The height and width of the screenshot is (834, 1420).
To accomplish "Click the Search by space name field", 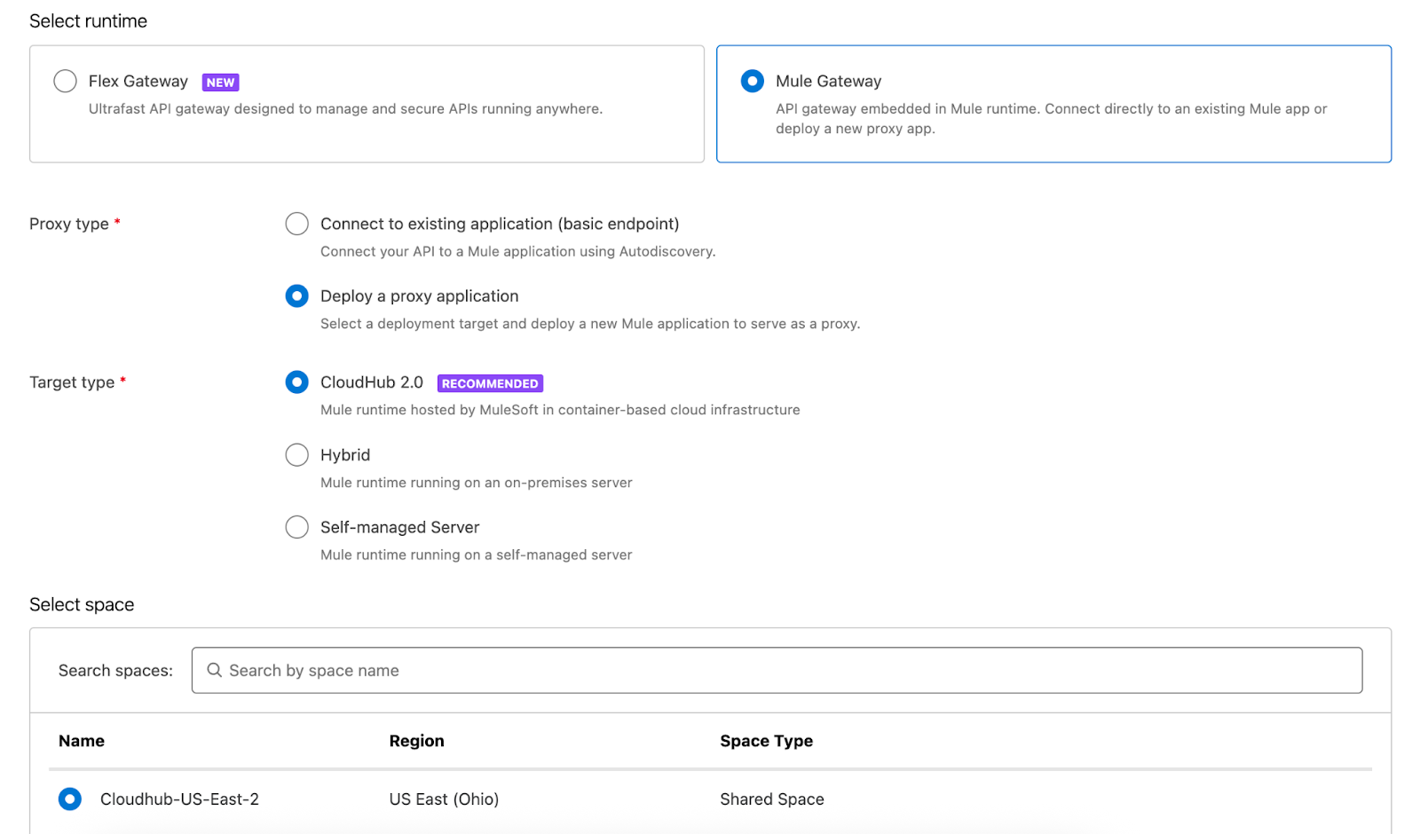I will (x=777, y=671).
